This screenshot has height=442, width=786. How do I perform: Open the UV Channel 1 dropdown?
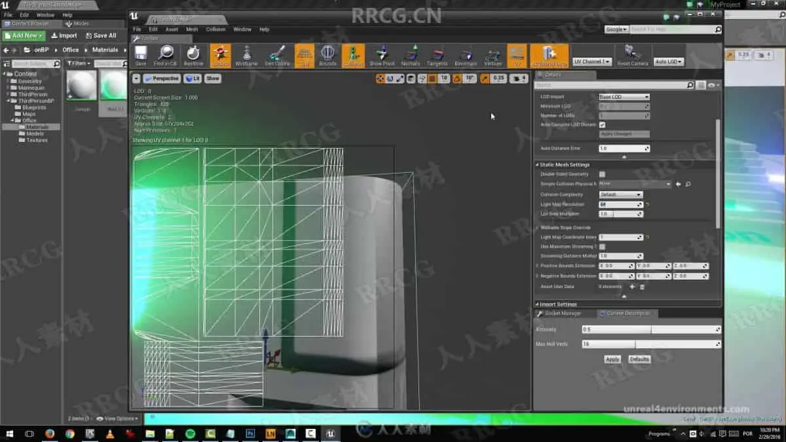[x=592, y=62]
